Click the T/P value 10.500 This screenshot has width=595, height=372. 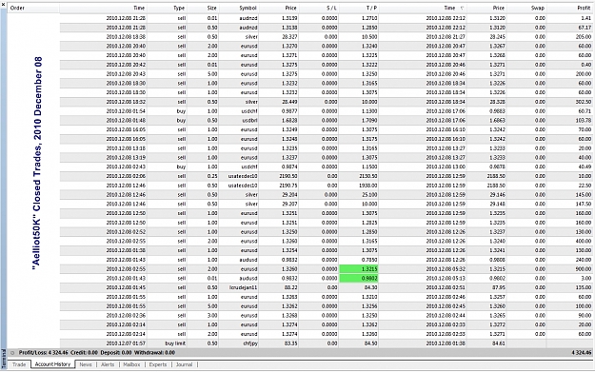[369, 37]
